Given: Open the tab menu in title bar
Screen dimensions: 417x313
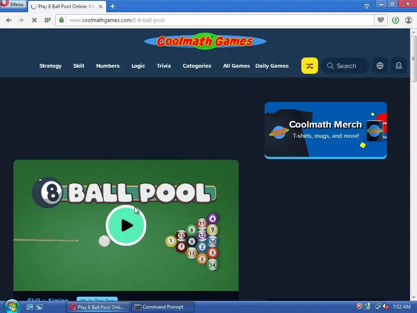Looking at the screenshot, I should (367, 6).
